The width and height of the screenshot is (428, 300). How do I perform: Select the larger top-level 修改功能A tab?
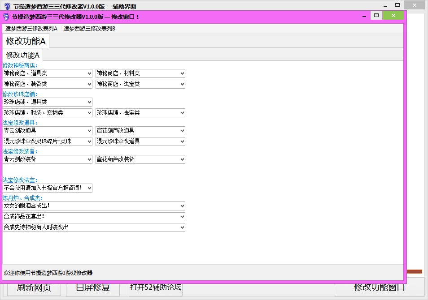tap(26, 41)
